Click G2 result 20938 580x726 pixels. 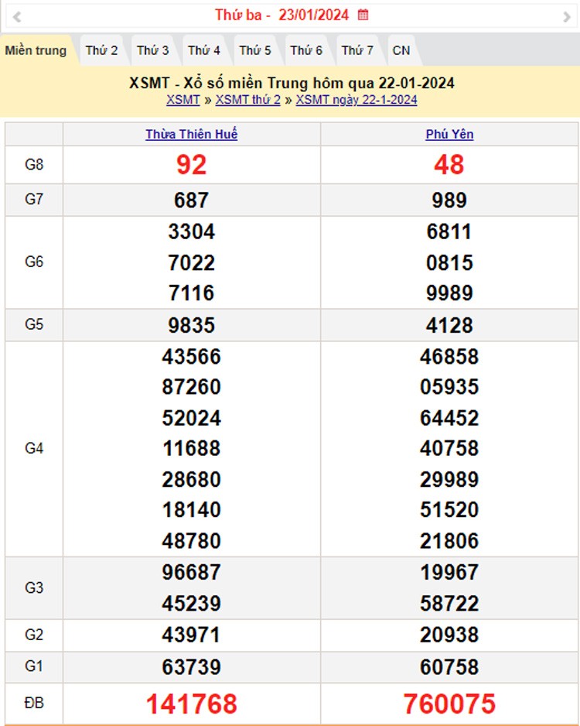pos(449,635)
